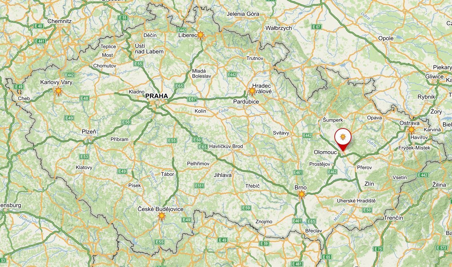Click the star marker at Karlovy Vary
The width and height of the screenshot is (452, 267).
click(58, 91)
